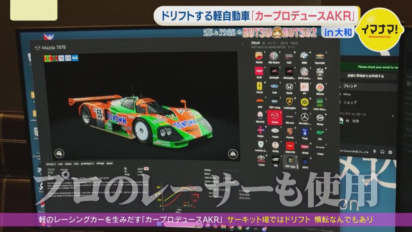This screenshot has width=412, height=232.
Task: Open the Mercedes brand
Action: [305, 117]
